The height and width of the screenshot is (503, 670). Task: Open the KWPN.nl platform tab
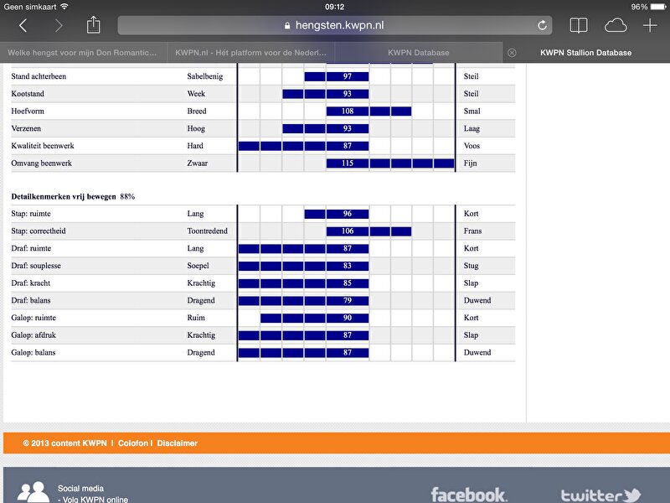pos(250,53)
